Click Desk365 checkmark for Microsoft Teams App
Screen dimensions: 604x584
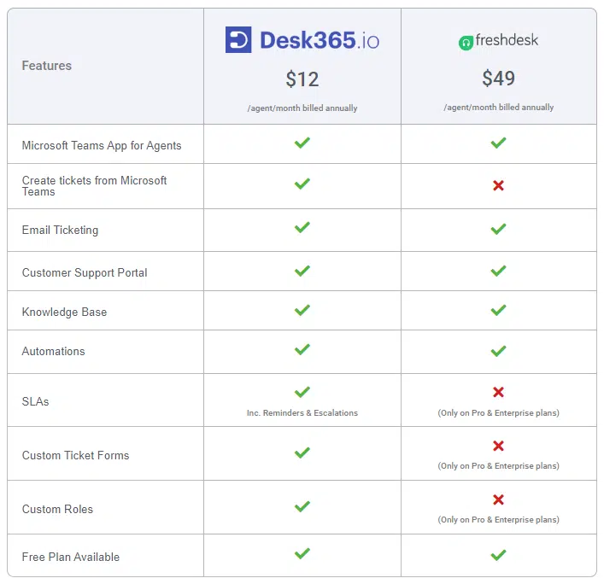pos(302,143)
